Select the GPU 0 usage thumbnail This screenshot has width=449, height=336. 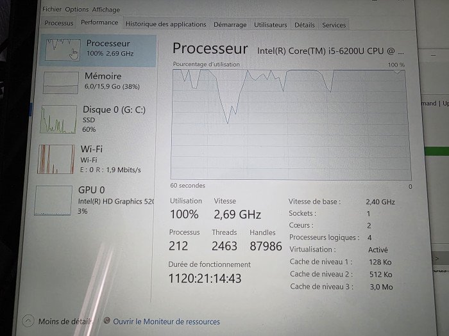[53, 200]
